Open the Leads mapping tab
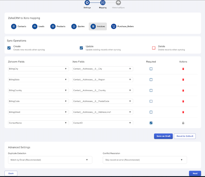This screenshot has height=177, width=205. (x=38, y=26)
